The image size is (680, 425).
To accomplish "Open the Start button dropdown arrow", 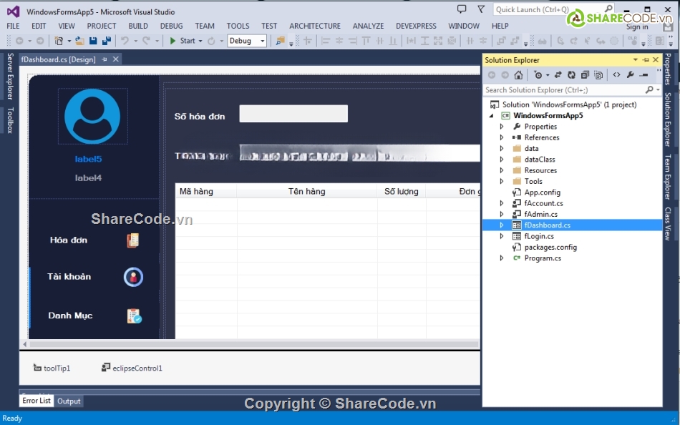I will (x=200, y=41).
